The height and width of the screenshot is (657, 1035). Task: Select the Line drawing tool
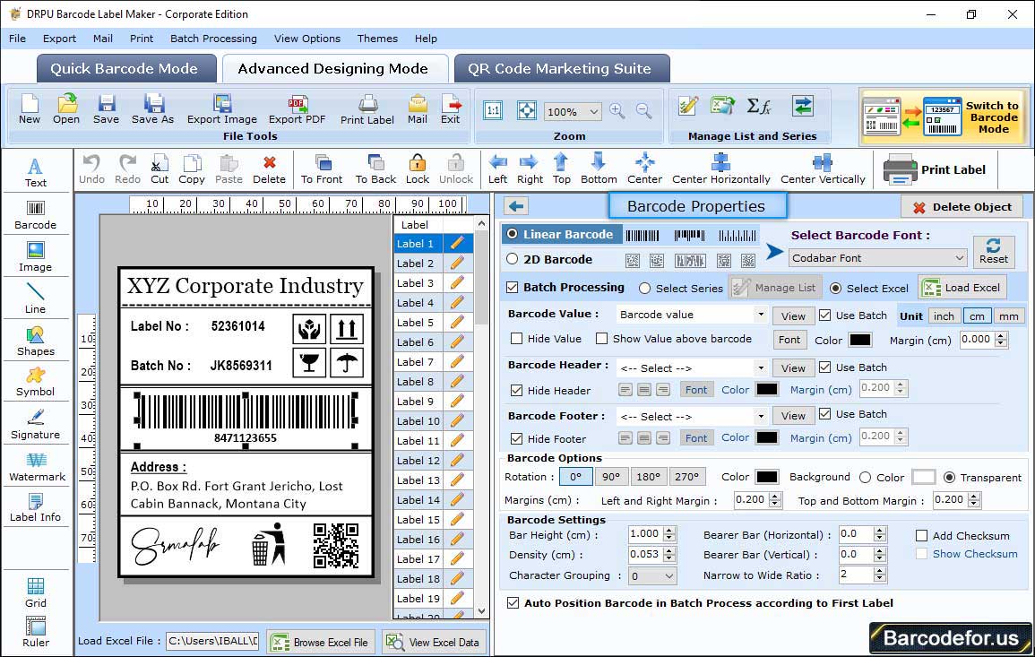point(36,298)
